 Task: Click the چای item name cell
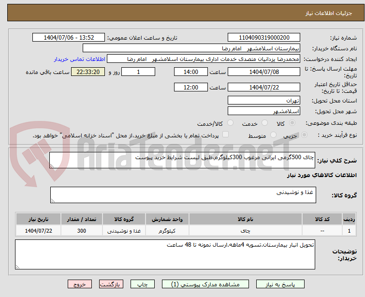[246, 231]
